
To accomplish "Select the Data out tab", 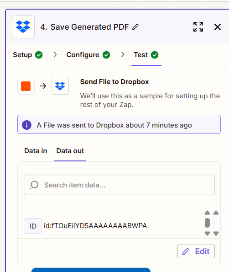I will [70, 151].
